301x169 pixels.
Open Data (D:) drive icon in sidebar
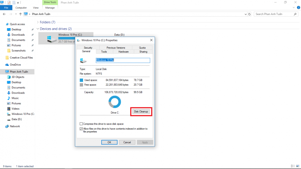tap(9, 119)
